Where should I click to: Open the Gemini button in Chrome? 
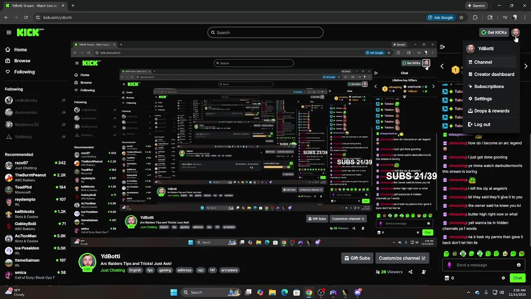point(476,6)
